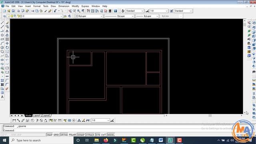Select the Move modify tool
The width and height of the screenshot is (256, 144).
[7, 44]
